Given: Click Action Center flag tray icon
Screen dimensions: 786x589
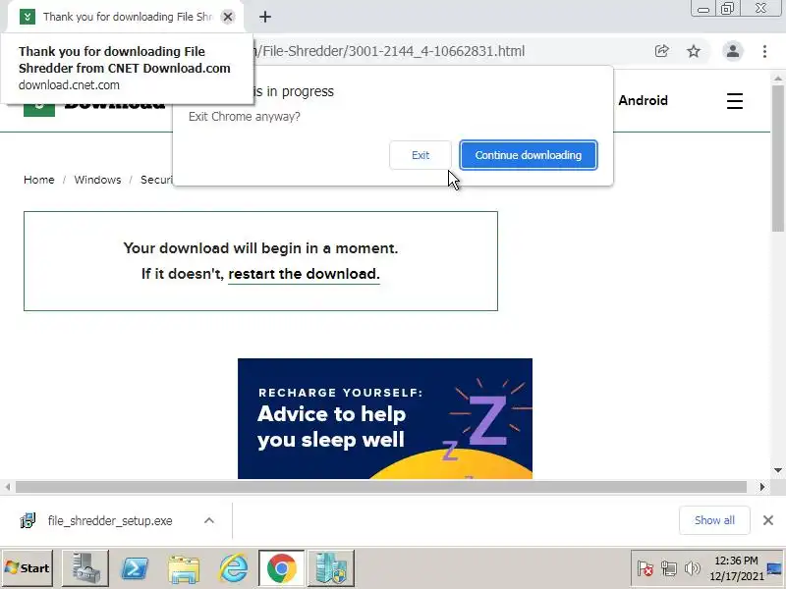Looking at the screenshot, I should (646, 568).
